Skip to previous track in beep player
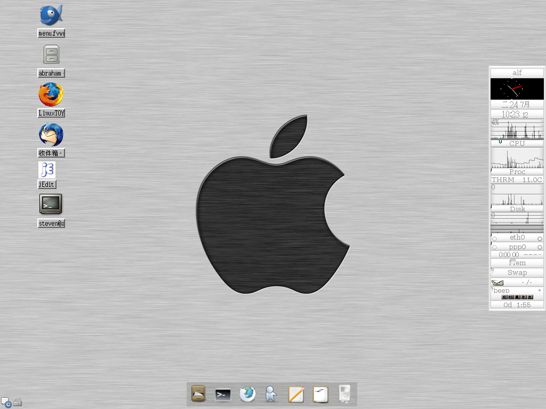This screenshot has height=409, width=546. point(504,297)
